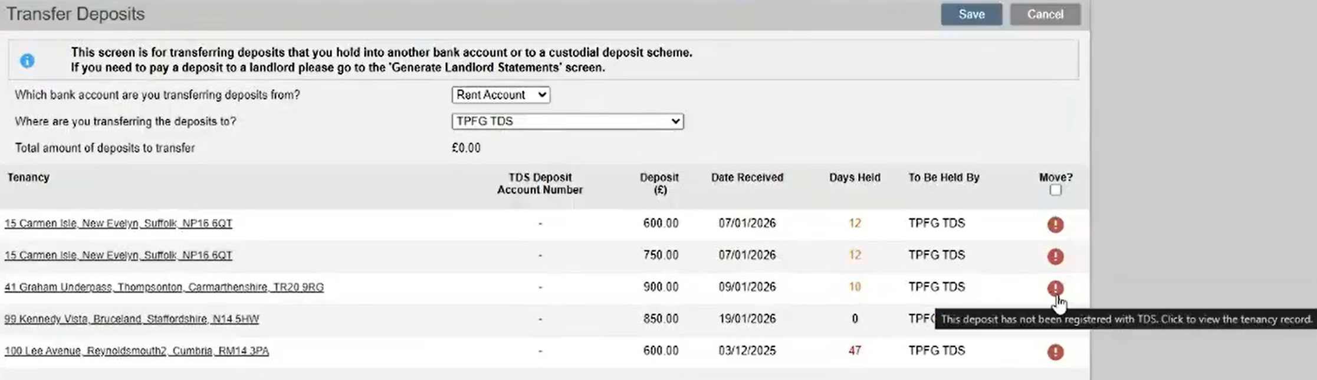Viewport: 1317px width, 380px height.
Task: Open 41 Graham Underpass tenancy link
Action: tap(164, 287)
